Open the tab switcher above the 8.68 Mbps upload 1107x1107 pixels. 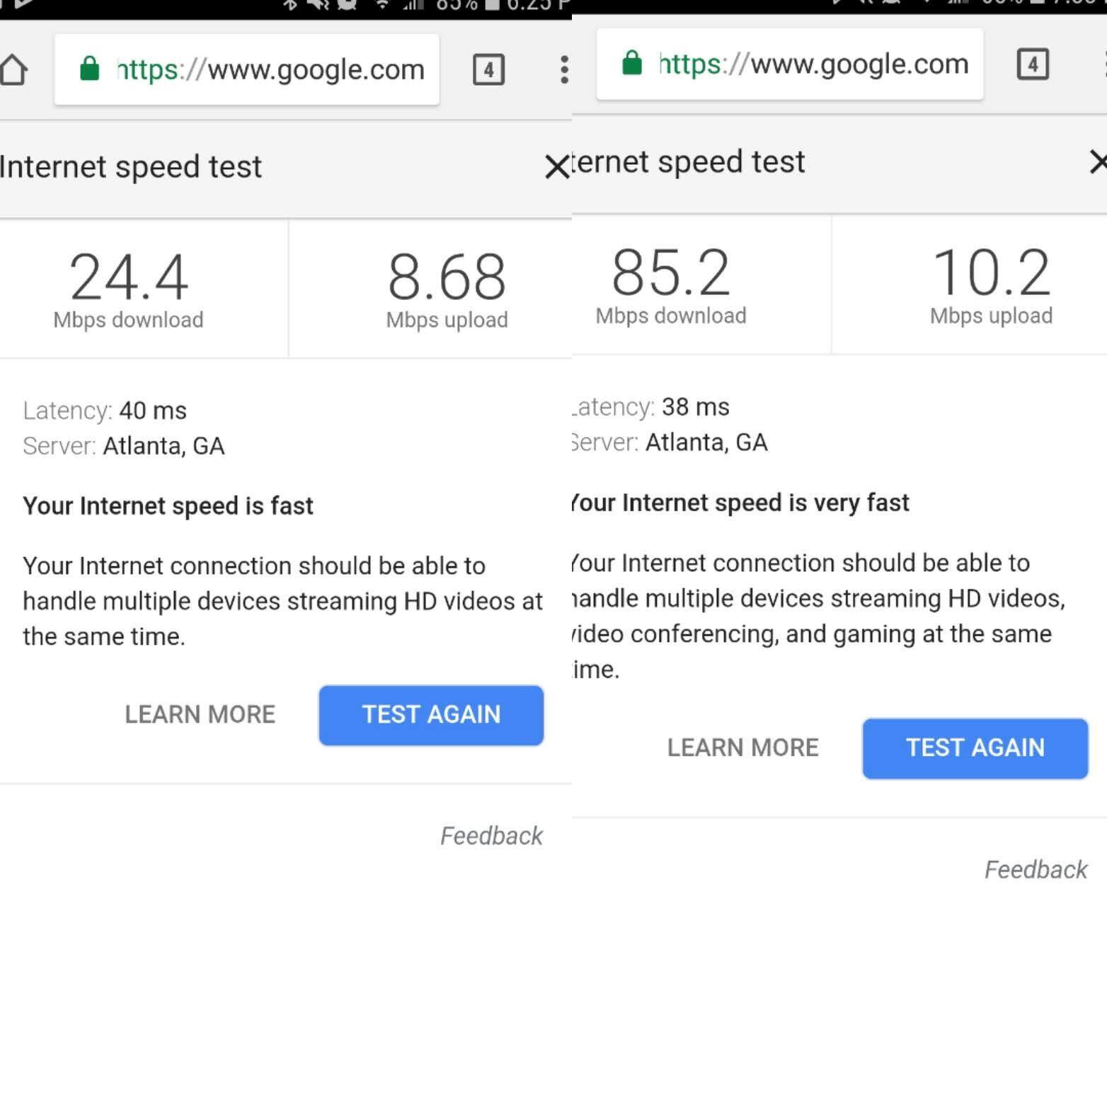pyautogui.click(x=488, y=69)
